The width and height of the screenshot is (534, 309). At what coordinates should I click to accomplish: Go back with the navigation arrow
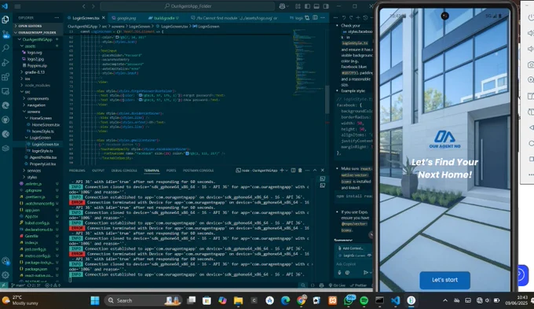(x=84, y=6)
